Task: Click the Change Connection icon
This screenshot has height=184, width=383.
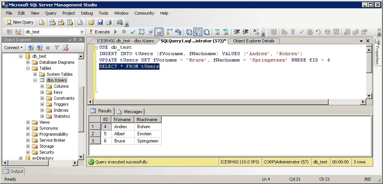Action: [x=18, y=32]
